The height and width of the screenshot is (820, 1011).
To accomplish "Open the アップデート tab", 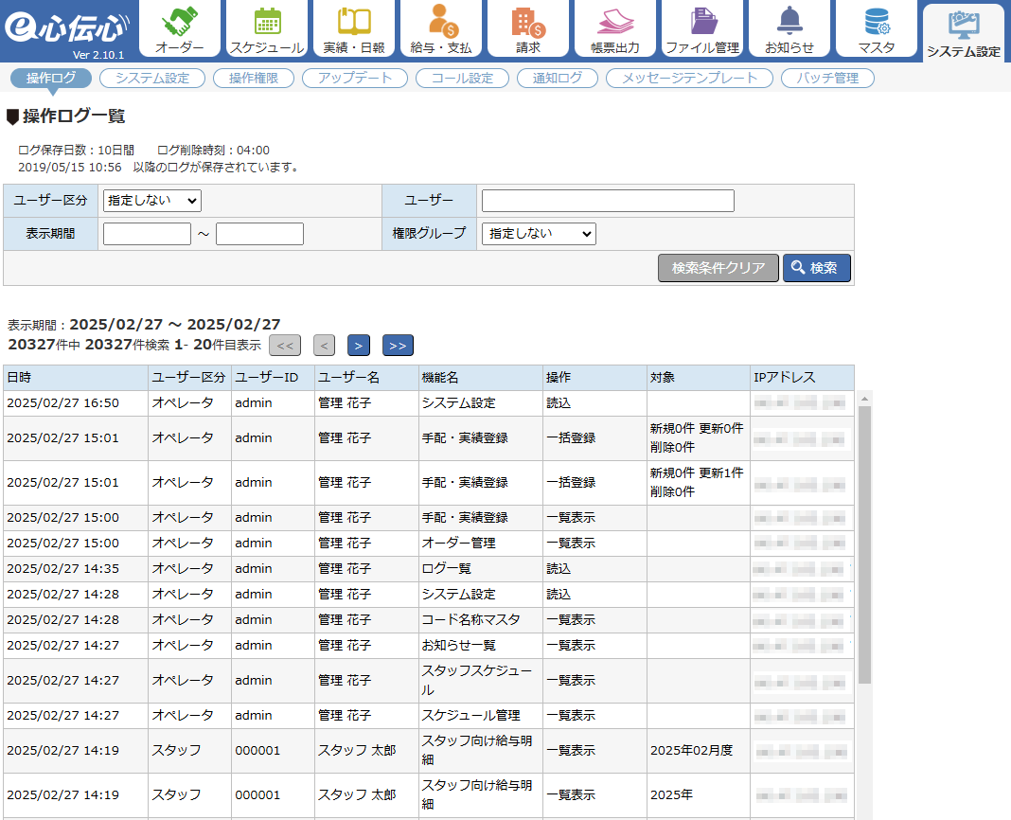I will [x=355, y=78].
